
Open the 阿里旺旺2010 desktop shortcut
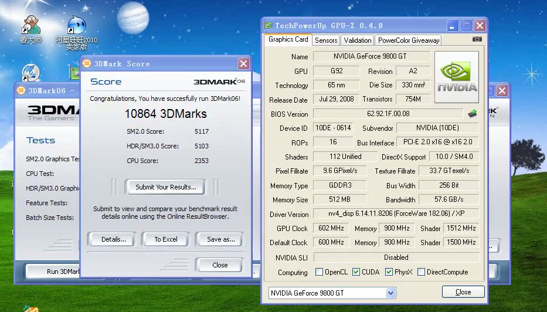76,25
